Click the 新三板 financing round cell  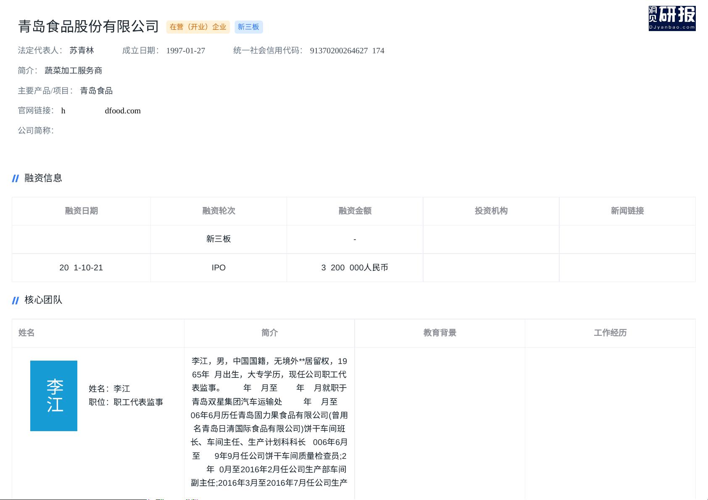click(x=218, y=239)
